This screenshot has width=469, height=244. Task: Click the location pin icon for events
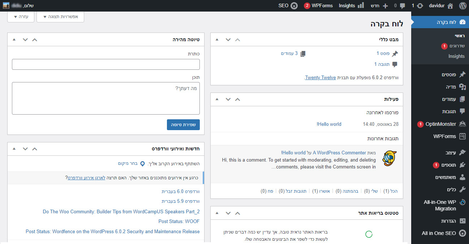(142, 164)
